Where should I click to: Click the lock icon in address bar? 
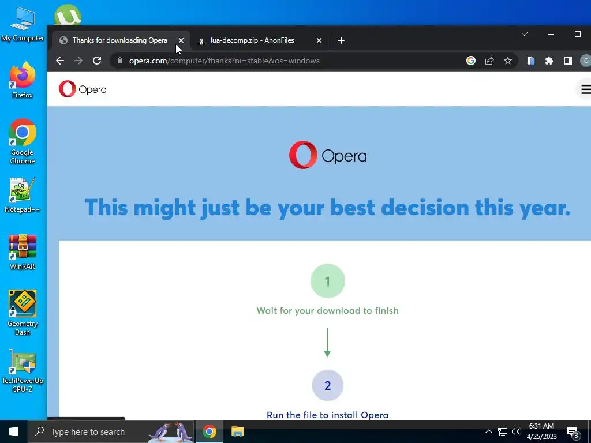coord(120,60)
